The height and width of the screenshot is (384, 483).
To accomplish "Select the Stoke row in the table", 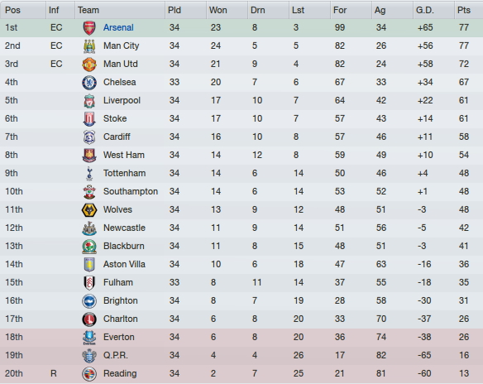I will [241, 118].
